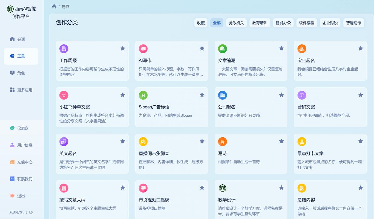Screen dimensions: 374x219
Task: Toggle favorite star on 英文起名
Action: 123,141
